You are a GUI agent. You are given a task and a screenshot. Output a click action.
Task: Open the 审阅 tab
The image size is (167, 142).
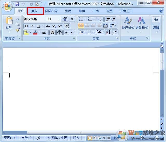click(95, 11)
